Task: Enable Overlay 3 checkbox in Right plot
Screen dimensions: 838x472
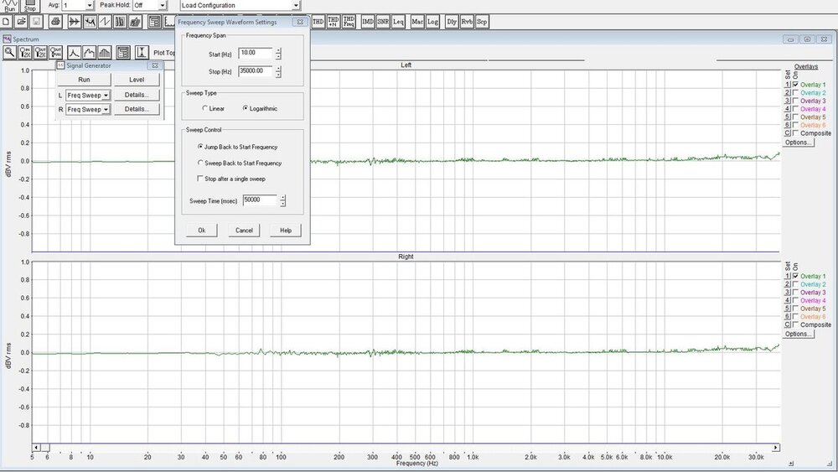Action: 796,293
